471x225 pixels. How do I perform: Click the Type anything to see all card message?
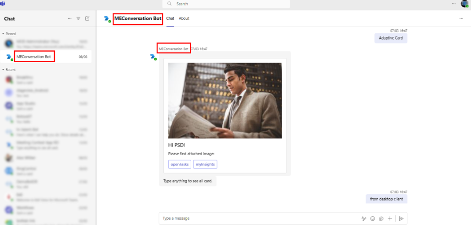[188, 181]
